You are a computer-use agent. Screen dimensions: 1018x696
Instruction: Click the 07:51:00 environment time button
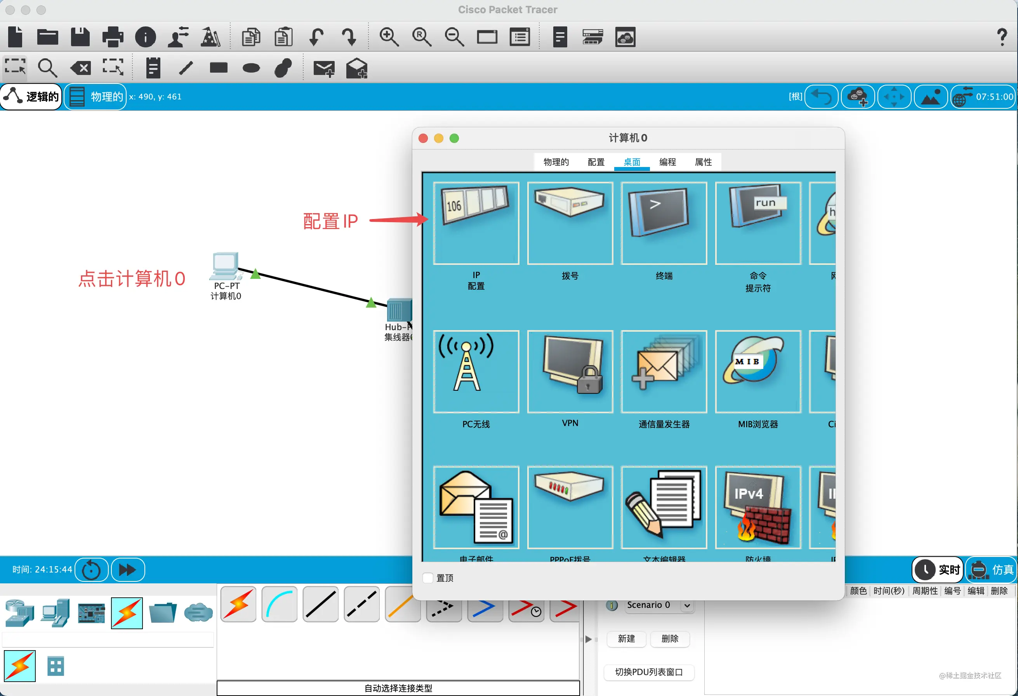click(x=983, y=96)
